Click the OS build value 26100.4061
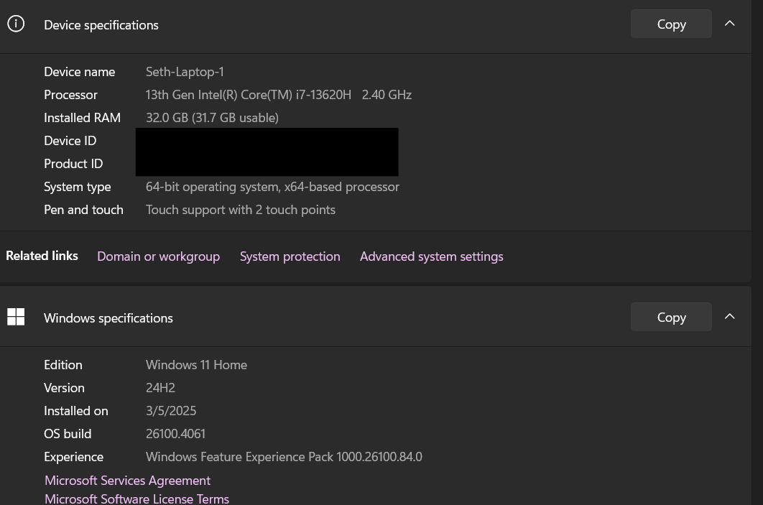Screen dimensions: 763x505 click(175, 433)
